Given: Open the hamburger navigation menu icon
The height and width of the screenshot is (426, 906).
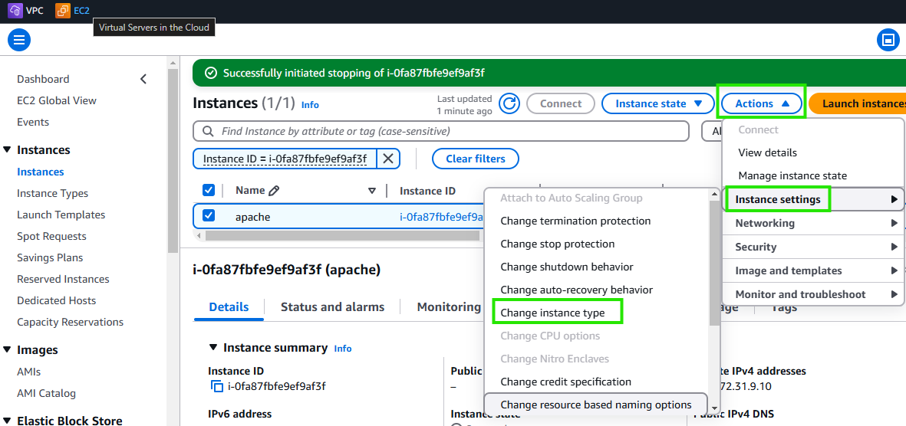Looking at the screenshot, I should point(19,40).
